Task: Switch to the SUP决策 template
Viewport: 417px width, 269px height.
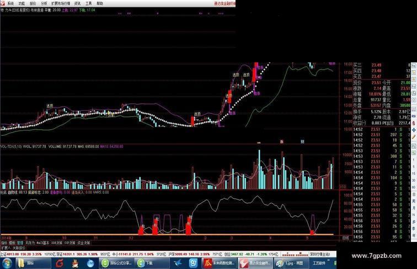Action: point(70,243)
